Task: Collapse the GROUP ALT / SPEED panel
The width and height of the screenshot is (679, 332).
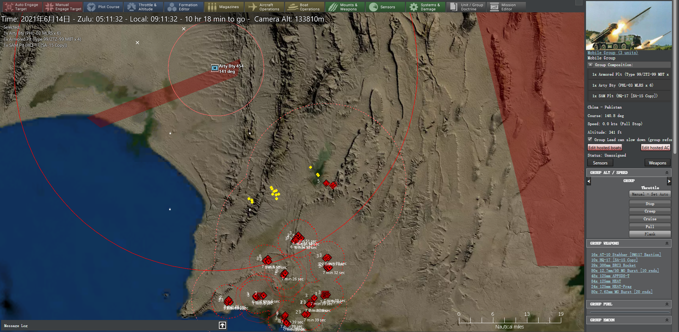Action: point(667,173)
